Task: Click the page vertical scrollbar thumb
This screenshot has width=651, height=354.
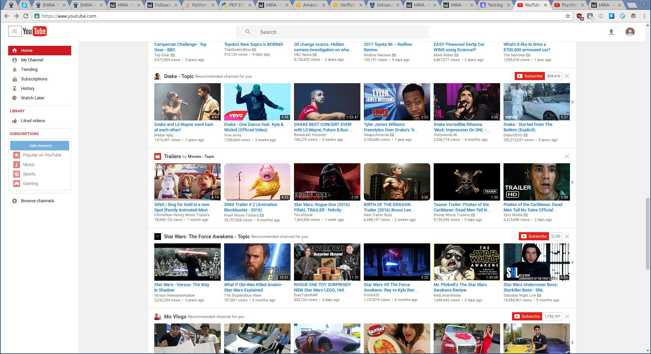Action: click(x=648, y=234)
